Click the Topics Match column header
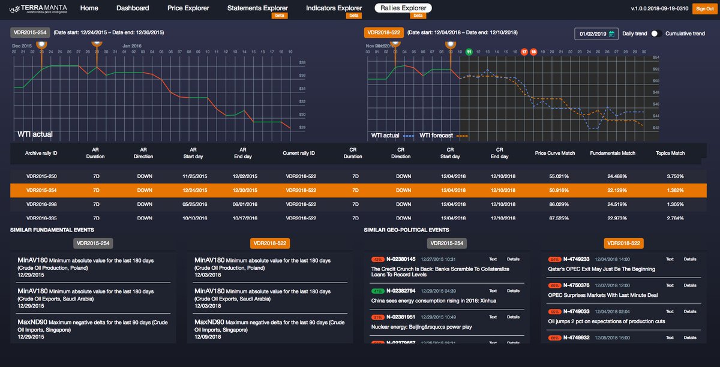 (670, 154)
